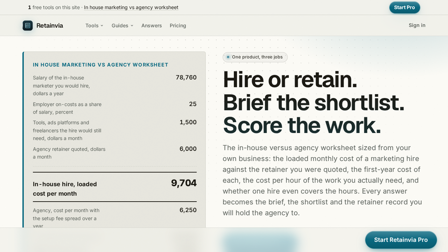Image resolution: width=448 pixels, height=252 pixels.
Task: Open the Retainvia home link text
Action: click(50, 25)
